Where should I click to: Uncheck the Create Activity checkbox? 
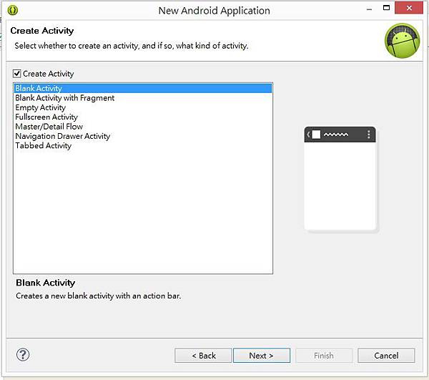coord(17,74)
